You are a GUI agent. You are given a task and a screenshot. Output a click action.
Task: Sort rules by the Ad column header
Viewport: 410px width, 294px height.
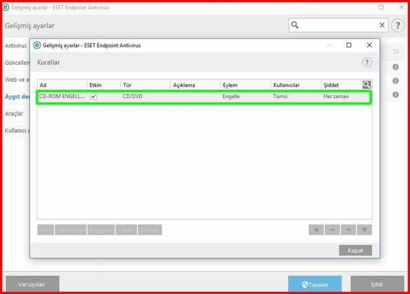62,85
